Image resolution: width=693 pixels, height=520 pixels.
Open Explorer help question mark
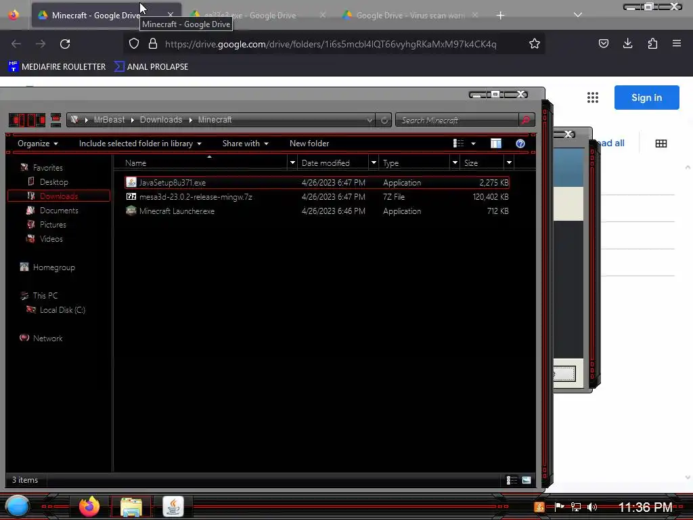coord(520,144)
